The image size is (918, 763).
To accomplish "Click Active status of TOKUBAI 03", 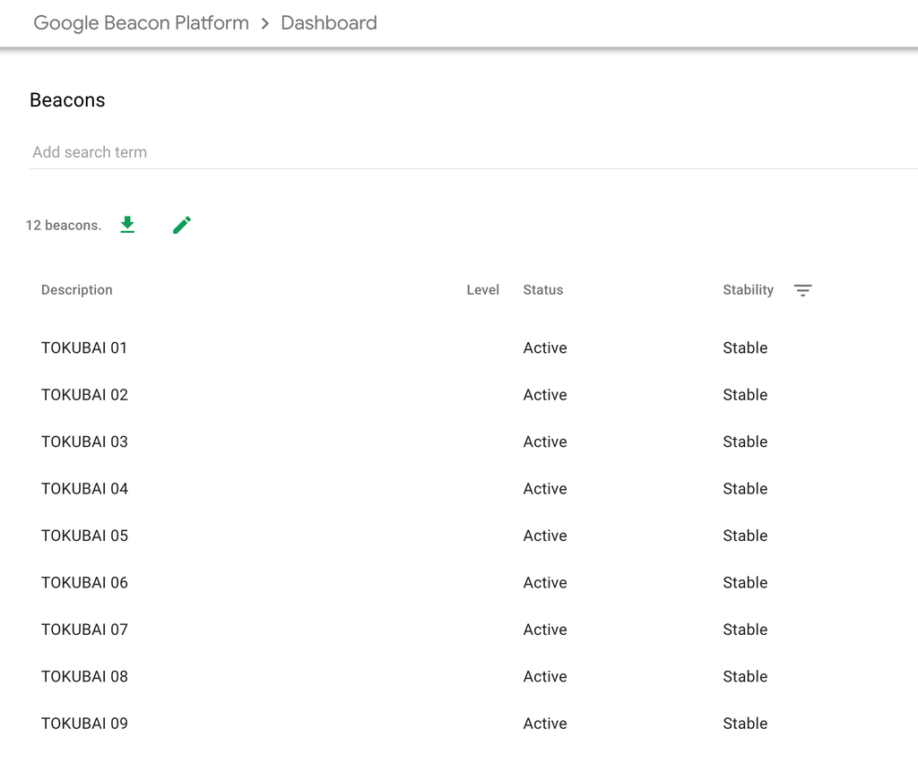I will [x=545, y=442].
